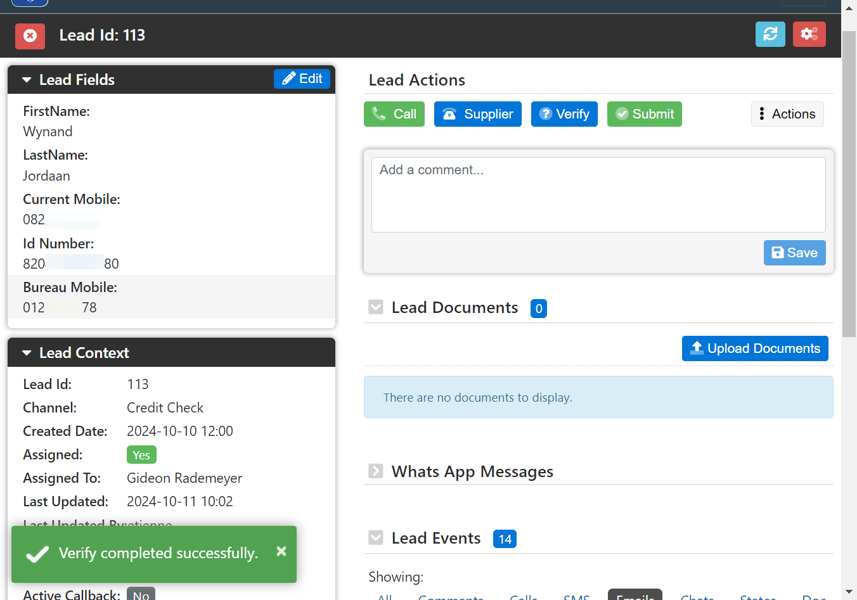Click the Credit Check channel value
The image size is (857, 600).
click(165, 408)
